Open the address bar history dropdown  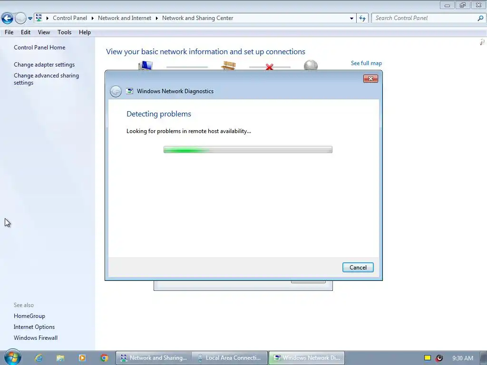coord(351,19)
